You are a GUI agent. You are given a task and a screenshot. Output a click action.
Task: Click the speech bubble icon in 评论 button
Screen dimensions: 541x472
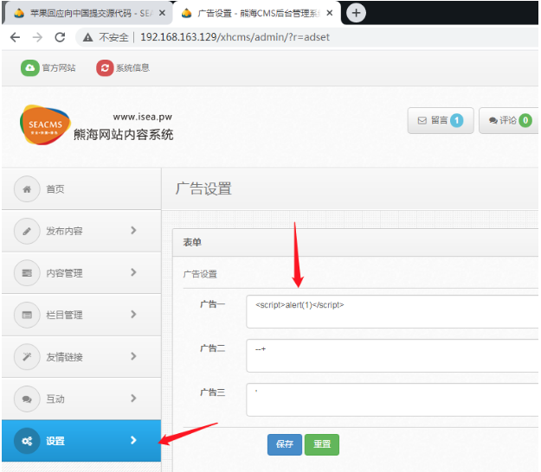tap(493, 120)
